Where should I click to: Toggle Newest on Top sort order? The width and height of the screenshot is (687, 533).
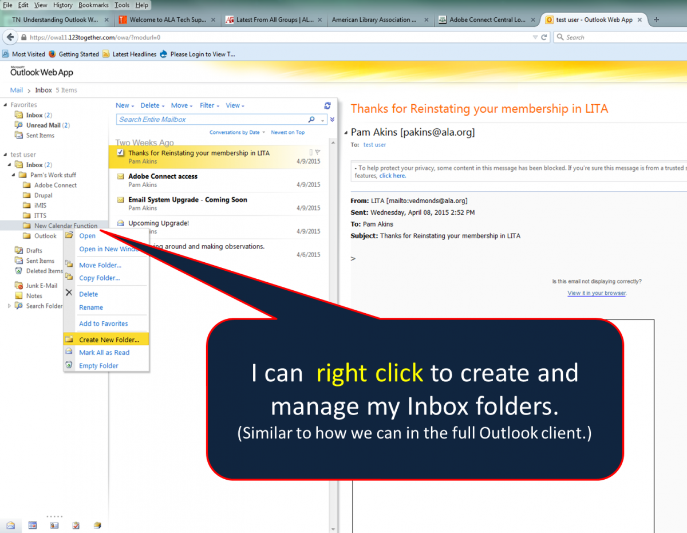click(x=288, y=132)
